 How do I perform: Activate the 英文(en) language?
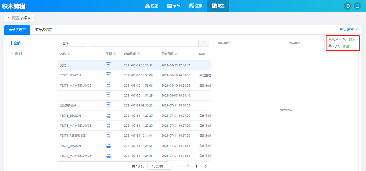(346, 46)
